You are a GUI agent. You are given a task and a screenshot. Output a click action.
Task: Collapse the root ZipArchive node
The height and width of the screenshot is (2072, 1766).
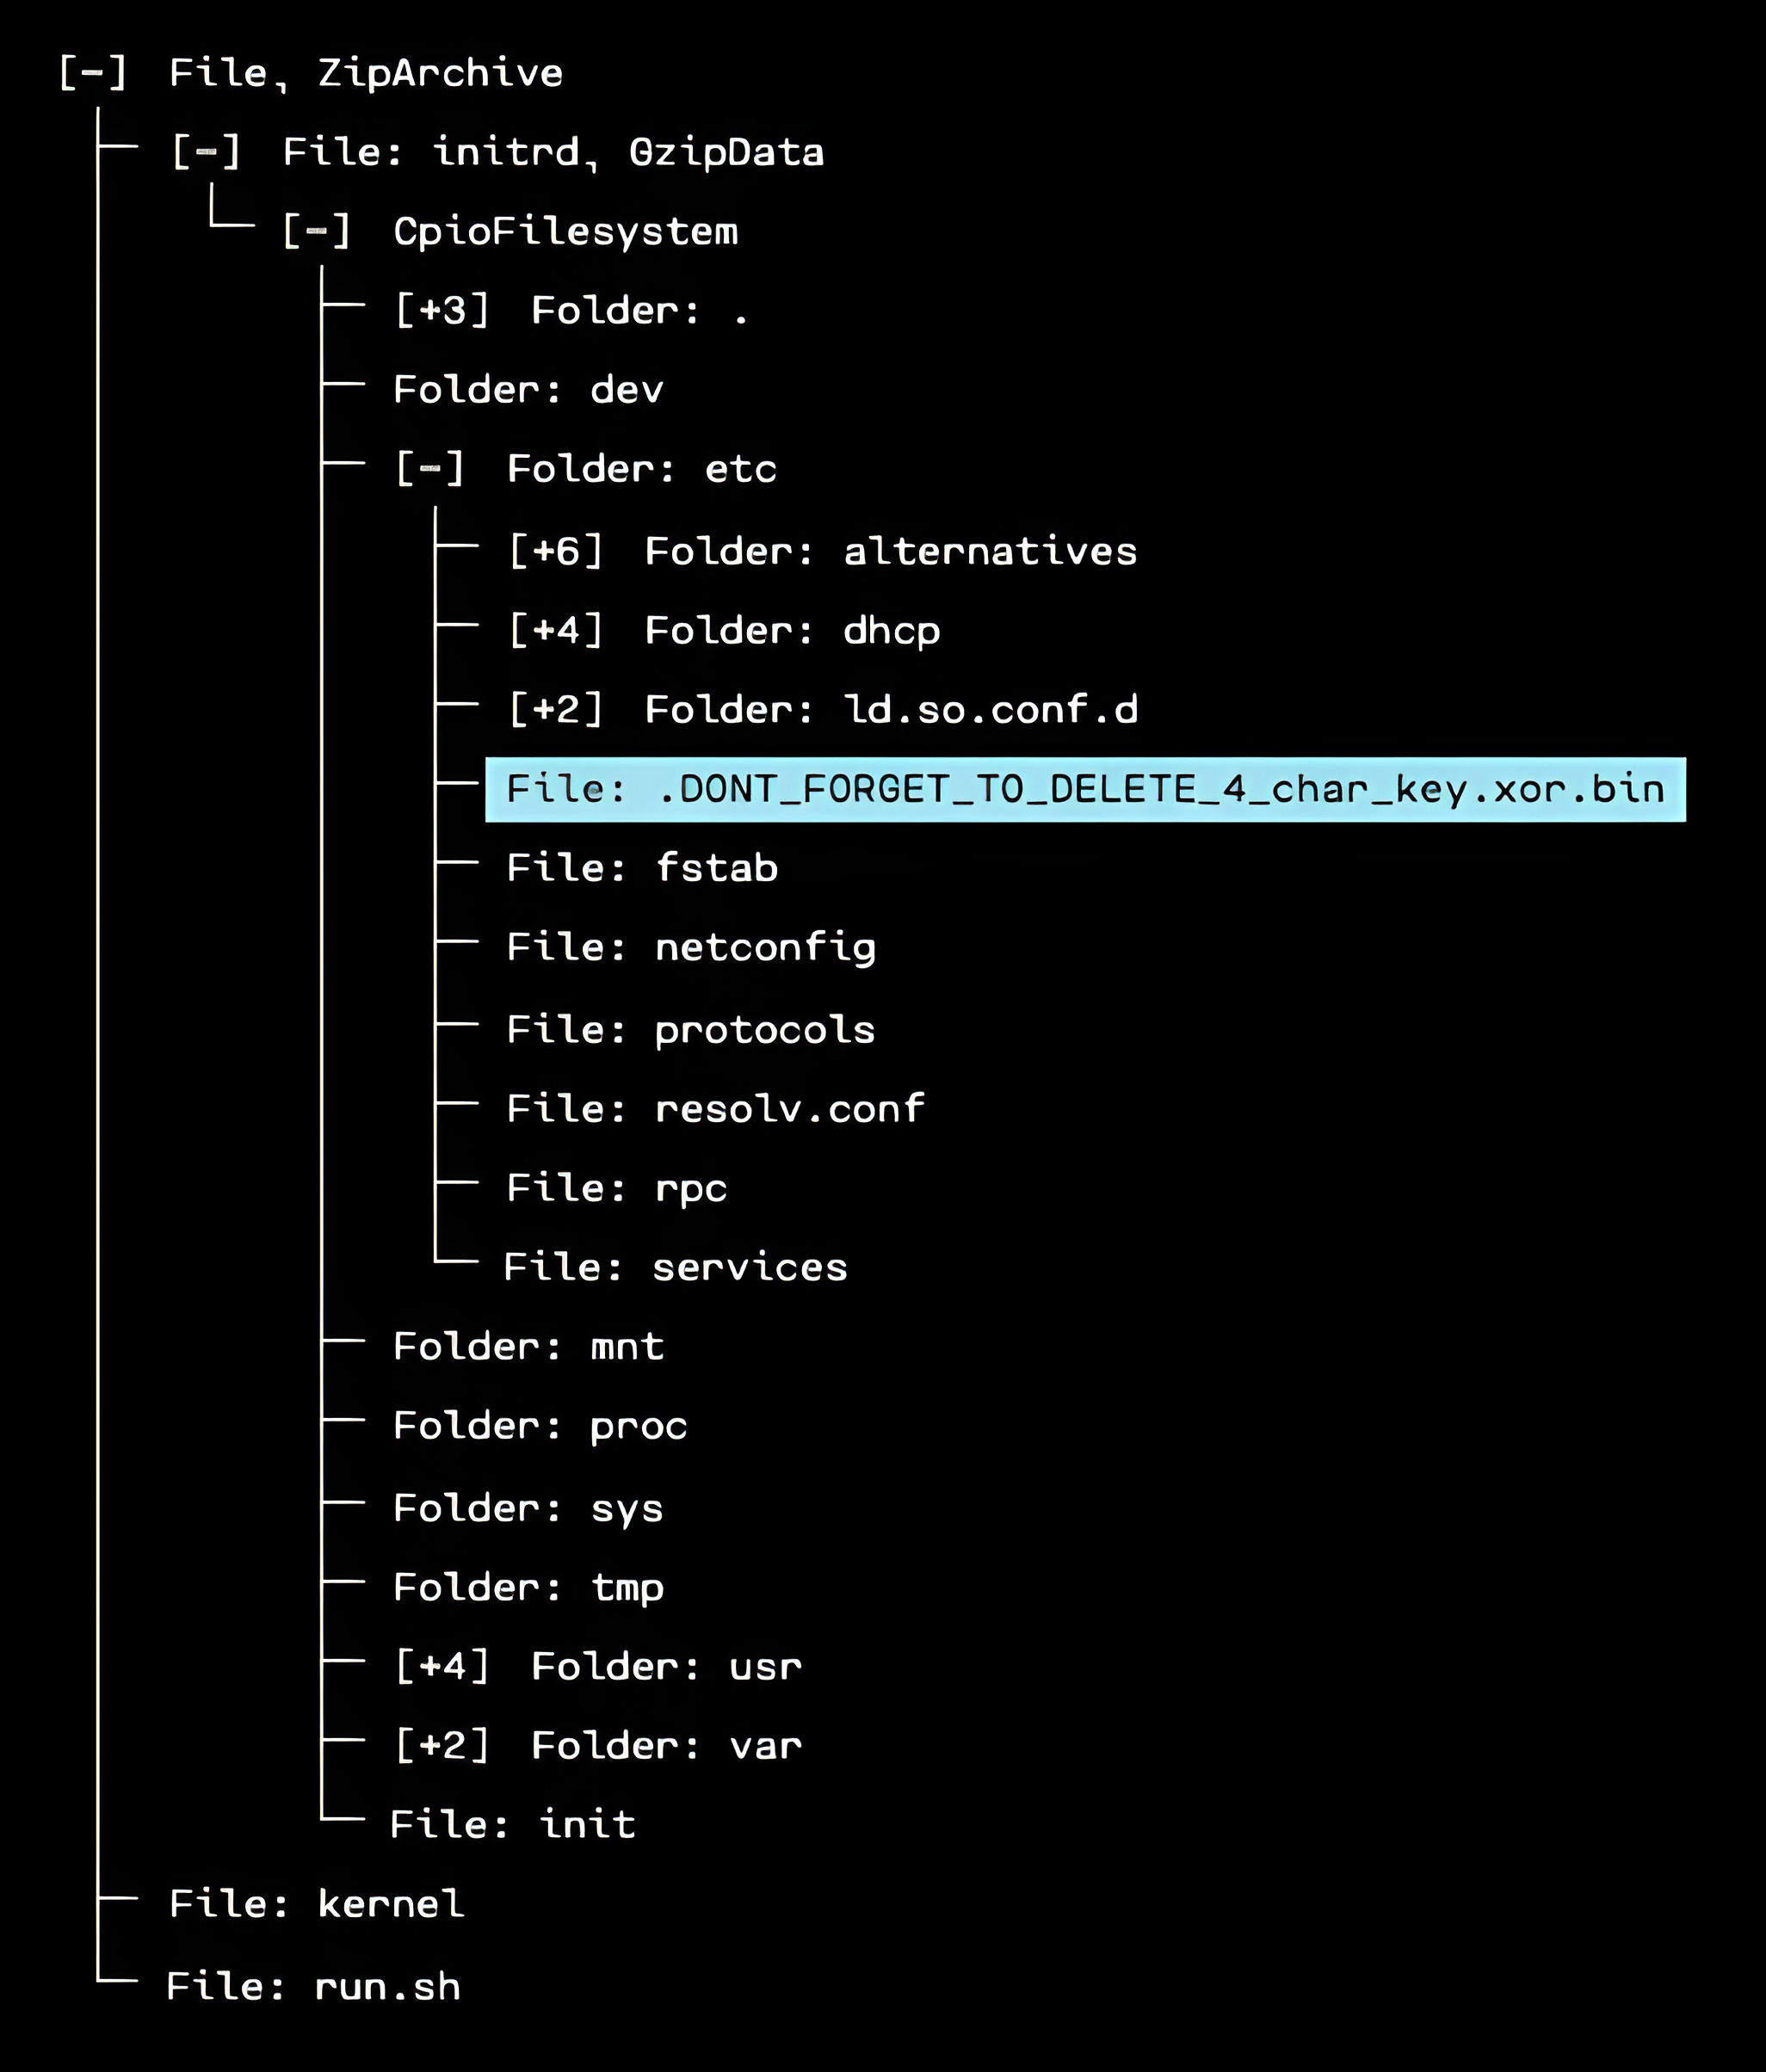point(93,73)
